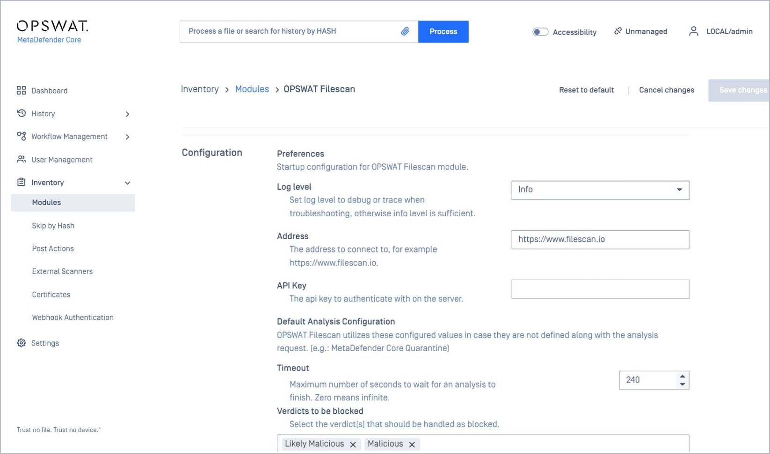The image size is (770, 454).
Task: Click the Unmanaged status label
Action: coord(646,31)
